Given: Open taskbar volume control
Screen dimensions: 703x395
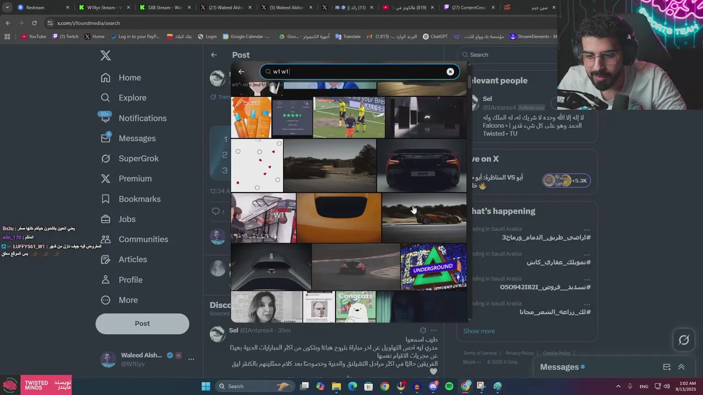Looking at the screenshot, I should (667, 386).
